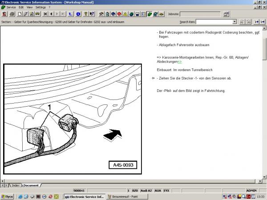Switch to Paint window in taskbar
The width and height of the screenshot is (267, 200).
127,196
